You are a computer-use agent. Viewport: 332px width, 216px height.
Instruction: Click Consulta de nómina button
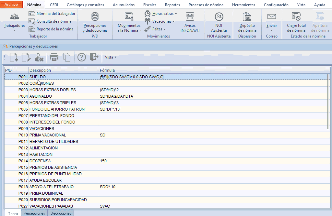point(53,21)
